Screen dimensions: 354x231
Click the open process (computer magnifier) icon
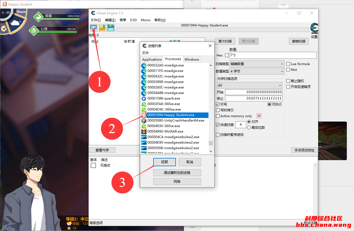tap(94, 28)
